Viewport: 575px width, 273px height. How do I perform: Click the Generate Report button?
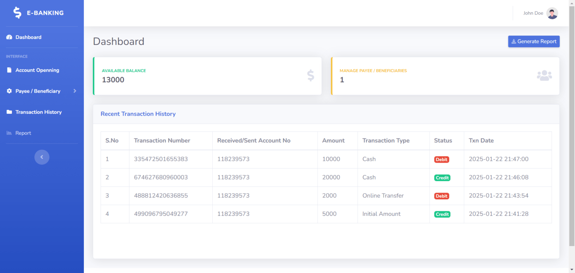coord(534,41)
